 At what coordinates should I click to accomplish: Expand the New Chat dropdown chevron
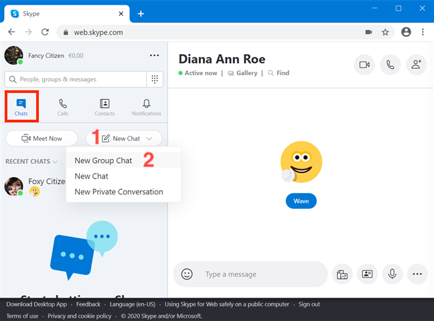click(149, 138)
